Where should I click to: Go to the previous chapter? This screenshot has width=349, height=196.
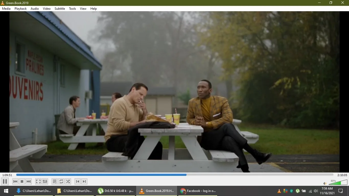tap(78, 181)
